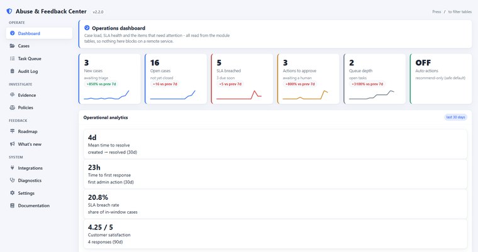Click the '4 responses (90d)' text

[x=105, y=242]
